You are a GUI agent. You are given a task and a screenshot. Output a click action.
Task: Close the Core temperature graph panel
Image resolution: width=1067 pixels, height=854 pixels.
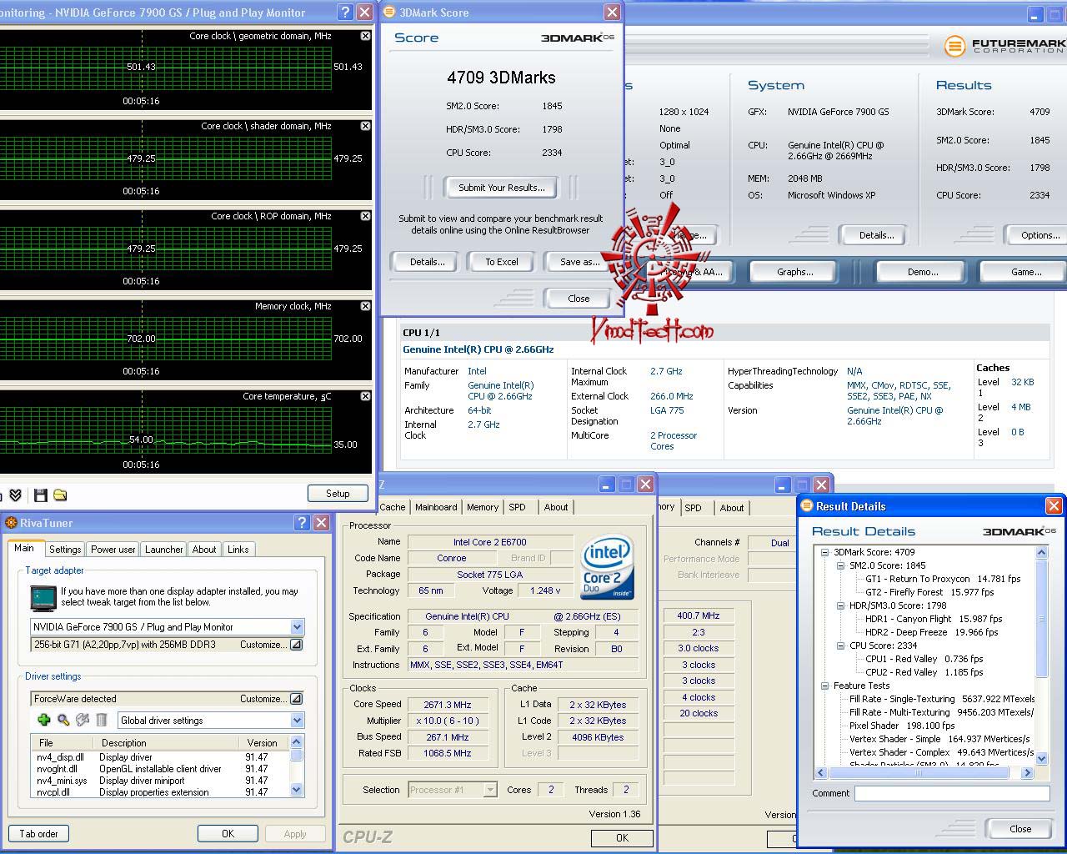[x=365, y=397]
